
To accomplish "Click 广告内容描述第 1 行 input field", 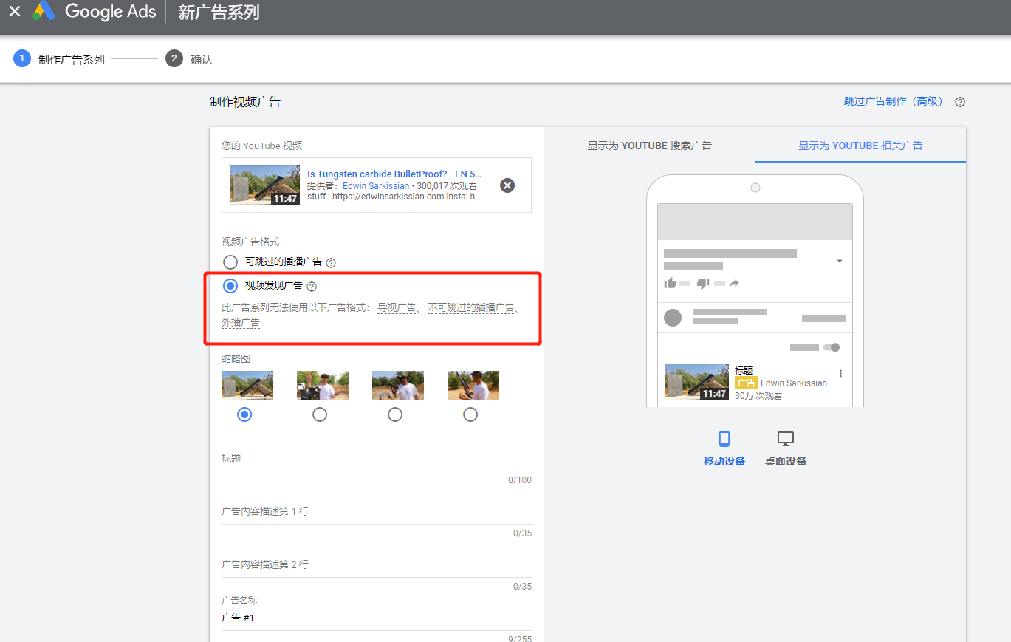I will pos(377,512).
